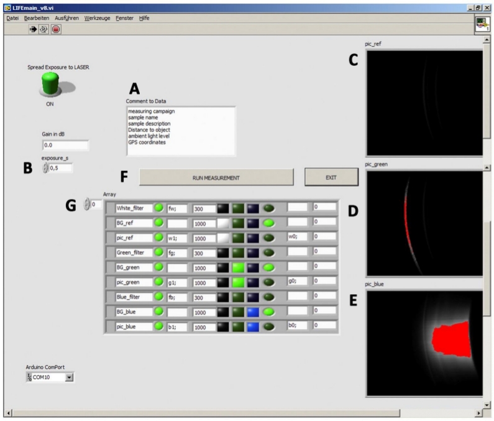Toggle the green LED in Green_filter row
This screenshot has height=421, width=494.
pyautogui.click(x=159, y=252)
